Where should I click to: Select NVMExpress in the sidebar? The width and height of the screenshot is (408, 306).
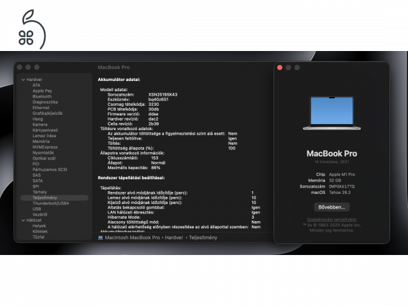coord(45,147)
